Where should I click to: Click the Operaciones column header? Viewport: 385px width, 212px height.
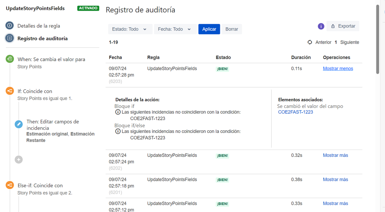[336, 57]
